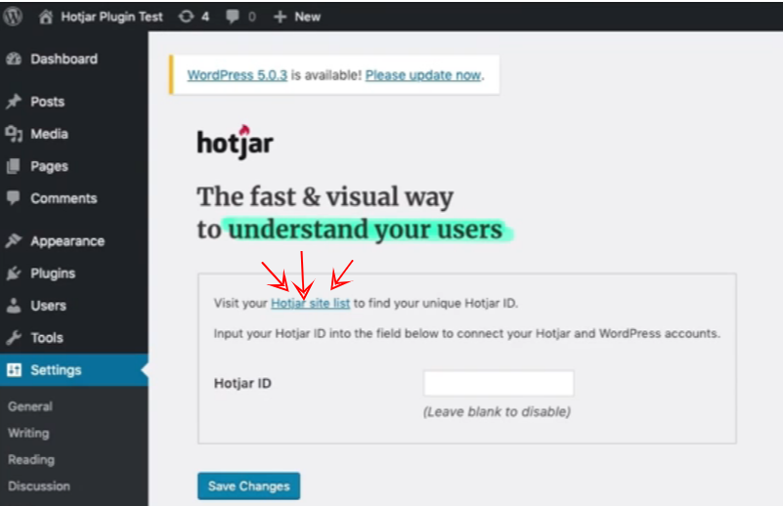Click the Dashboard gauge icon

click(x=14, y=59)
